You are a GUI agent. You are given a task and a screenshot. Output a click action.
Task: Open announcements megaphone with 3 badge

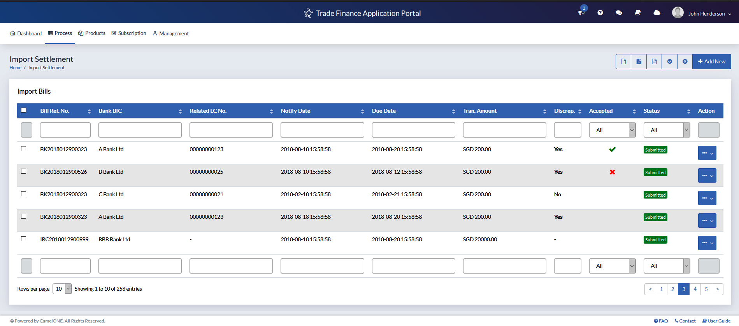click(x=581, y=13)
